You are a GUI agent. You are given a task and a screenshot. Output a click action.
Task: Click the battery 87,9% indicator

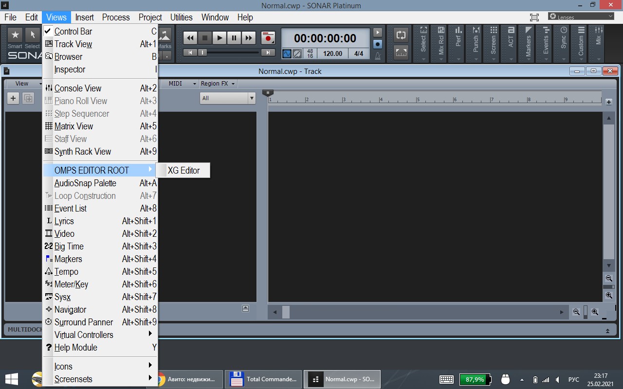(475, 379)
